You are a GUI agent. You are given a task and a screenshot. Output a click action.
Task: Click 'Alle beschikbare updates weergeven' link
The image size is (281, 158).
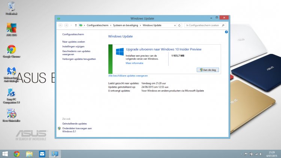point(128,76)
